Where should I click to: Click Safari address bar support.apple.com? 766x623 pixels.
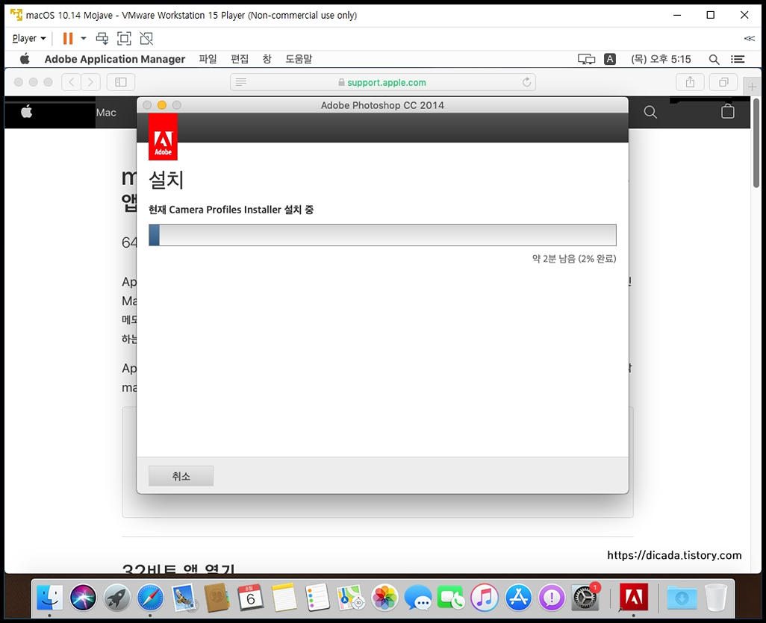coord(382,82)
